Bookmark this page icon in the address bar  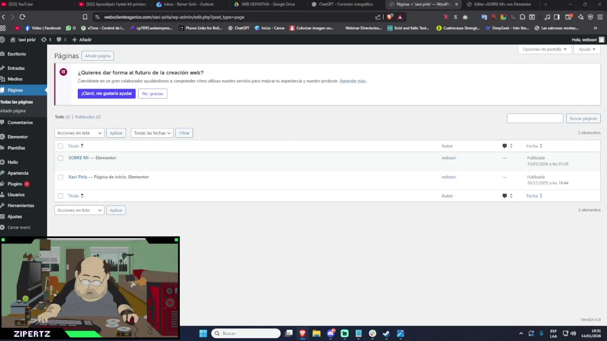(x=85, y=17)
